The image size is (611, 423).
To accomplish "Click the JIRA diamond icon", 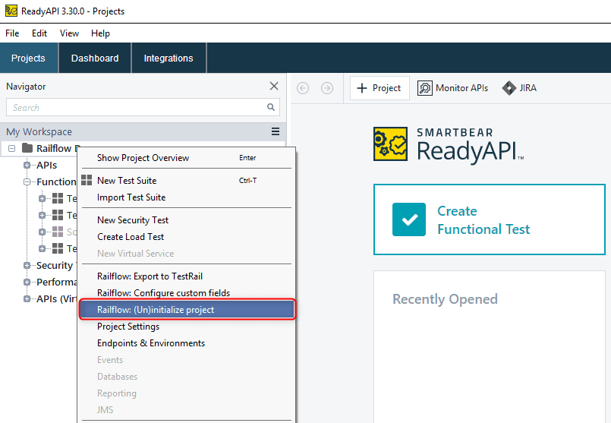I will click(x=509, y=88).
